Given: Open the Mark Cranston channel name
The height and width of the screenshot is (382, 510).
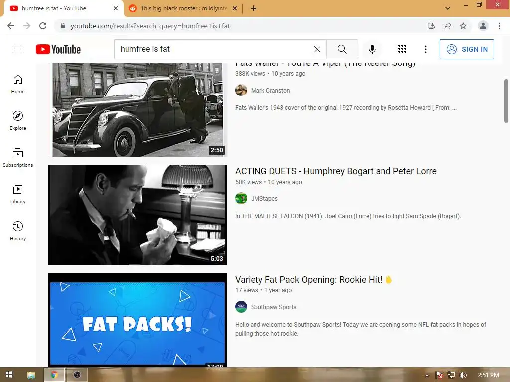Looking at the screenshot, I should click(x=270, y=91).
